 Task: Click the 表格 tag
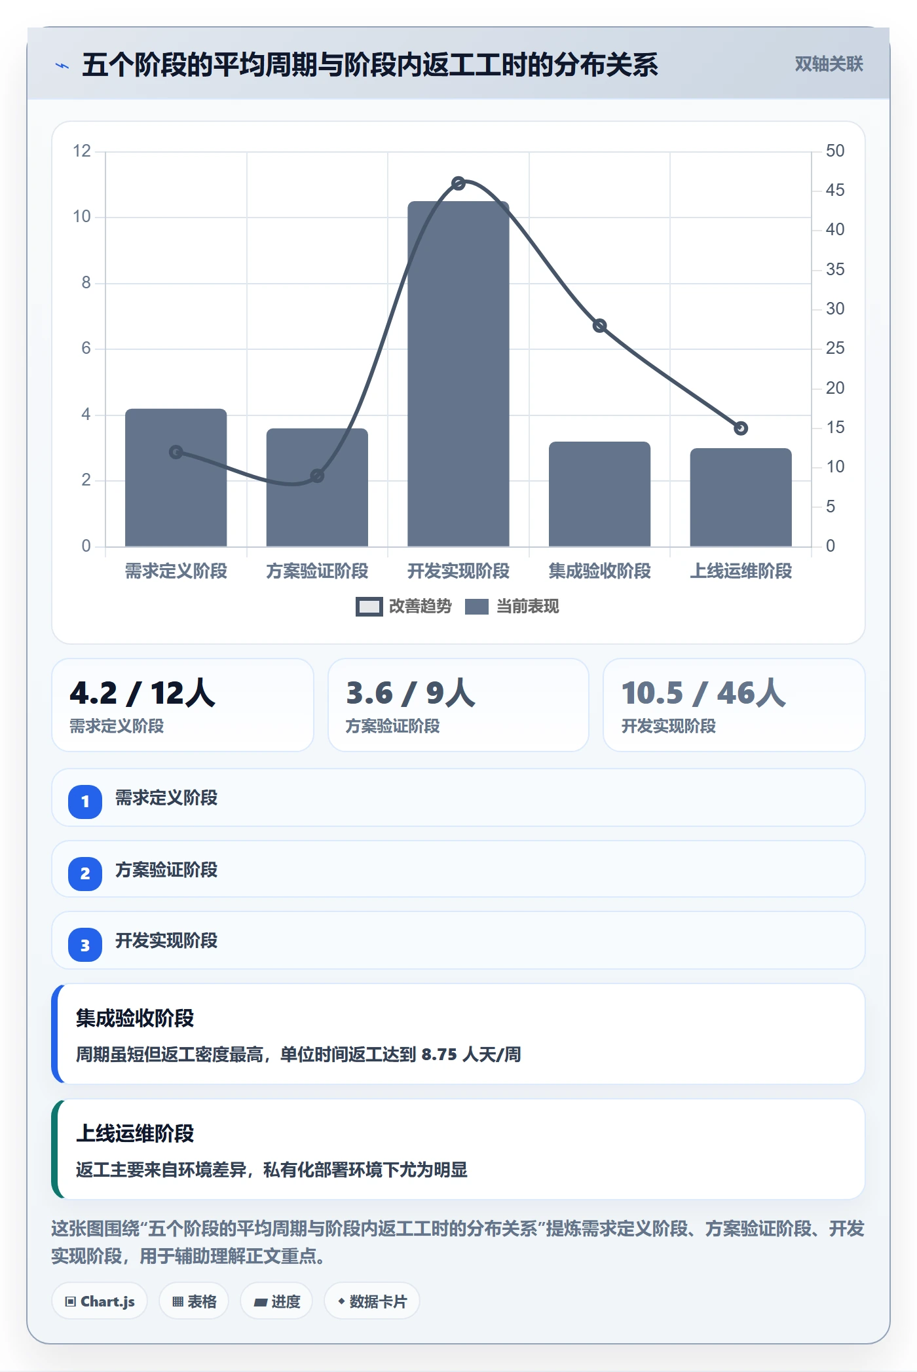point(194,1301)
